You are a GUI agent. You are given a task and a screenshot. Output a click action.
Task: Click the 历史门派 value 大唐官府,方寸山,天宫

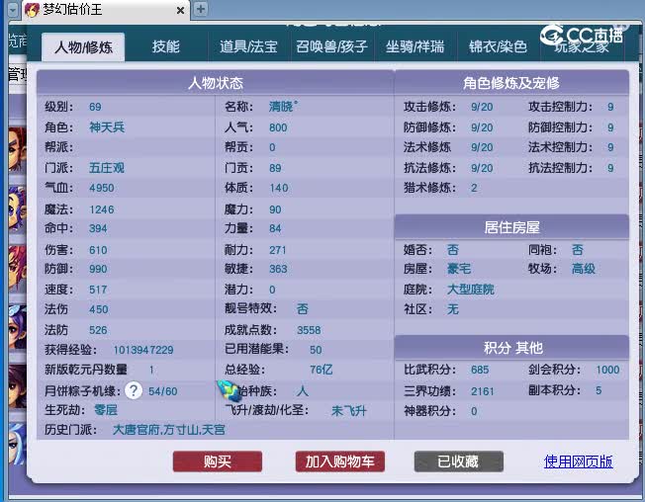[168, 430]
